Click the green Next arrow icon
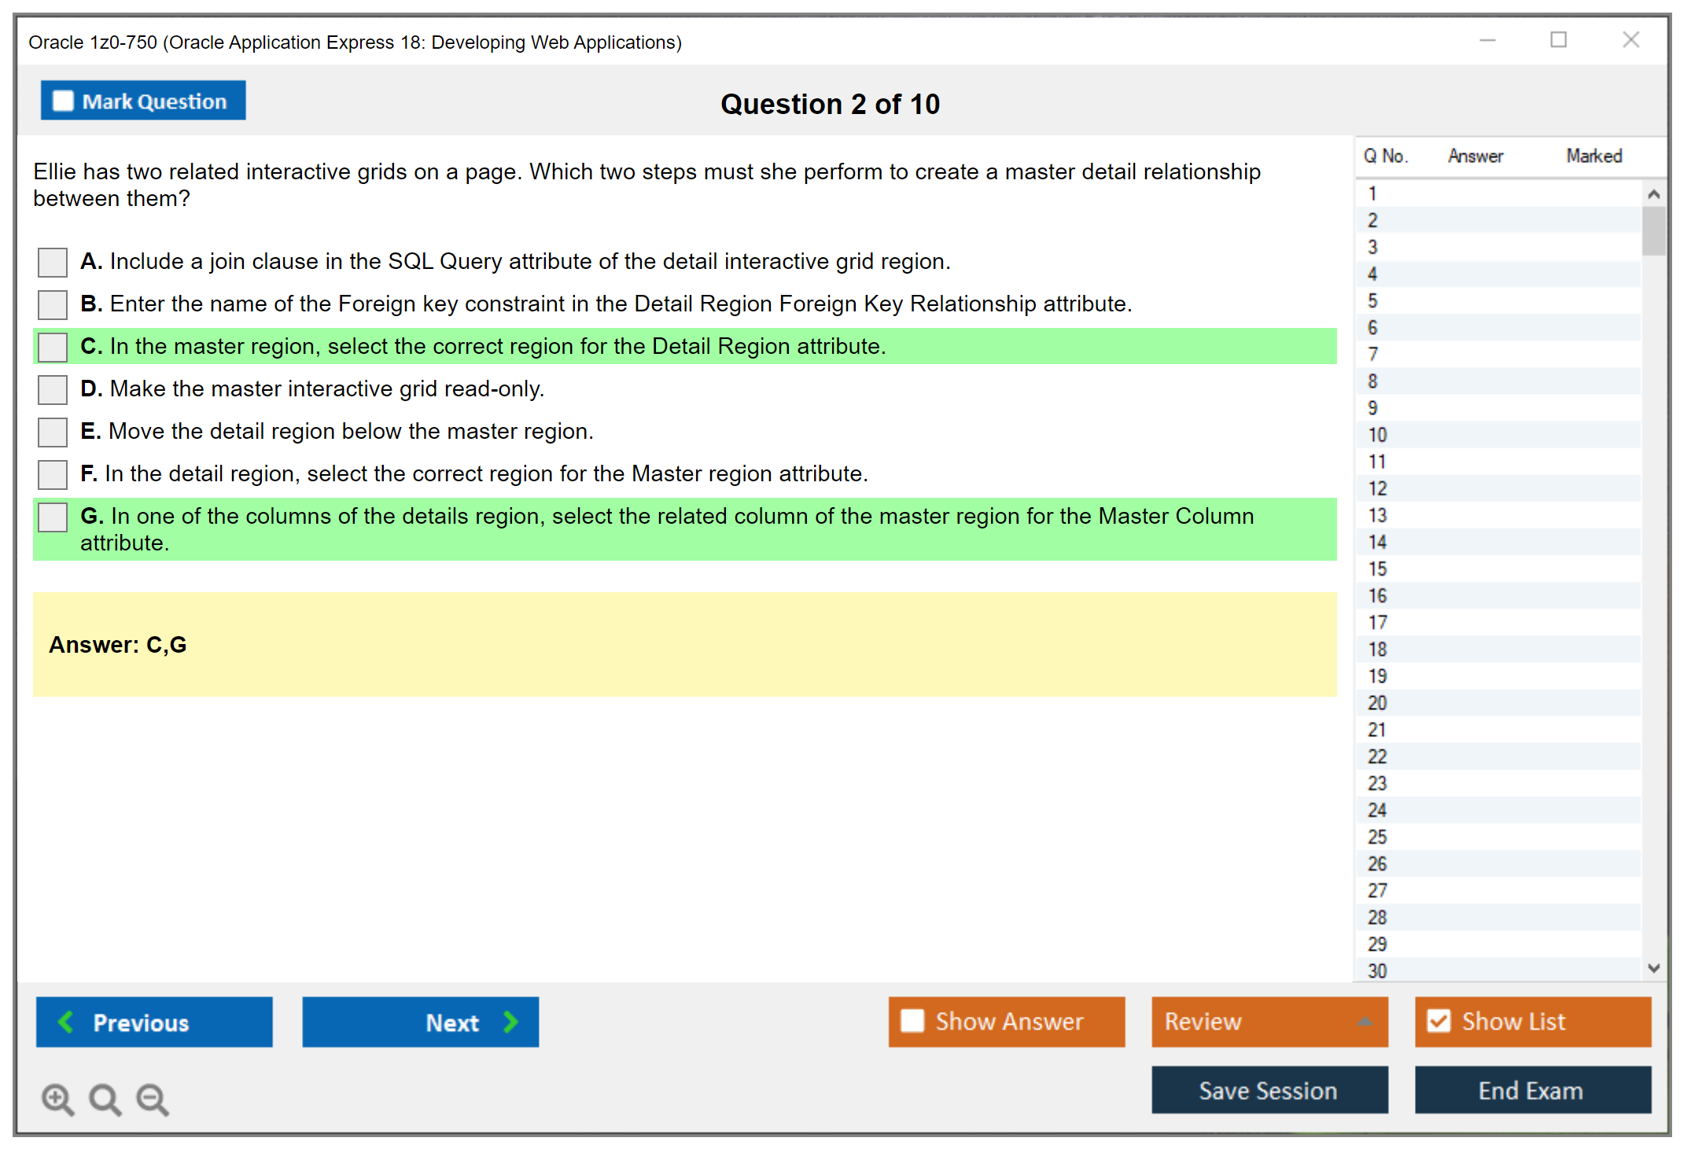The image size is (1691, 1156). point(510,1022)
